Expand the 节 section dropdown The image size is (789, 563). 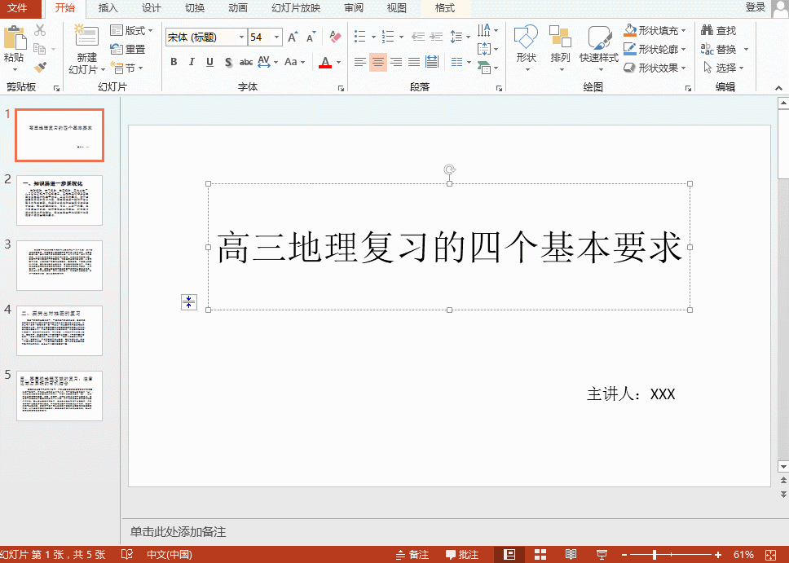pyautogui.click(x=140, y=68)
